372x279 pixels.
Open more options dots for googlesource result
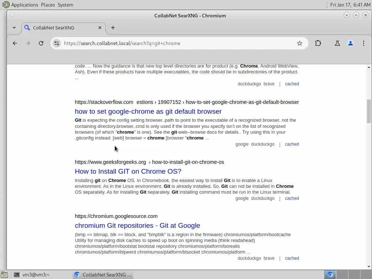tap(280, 258)
